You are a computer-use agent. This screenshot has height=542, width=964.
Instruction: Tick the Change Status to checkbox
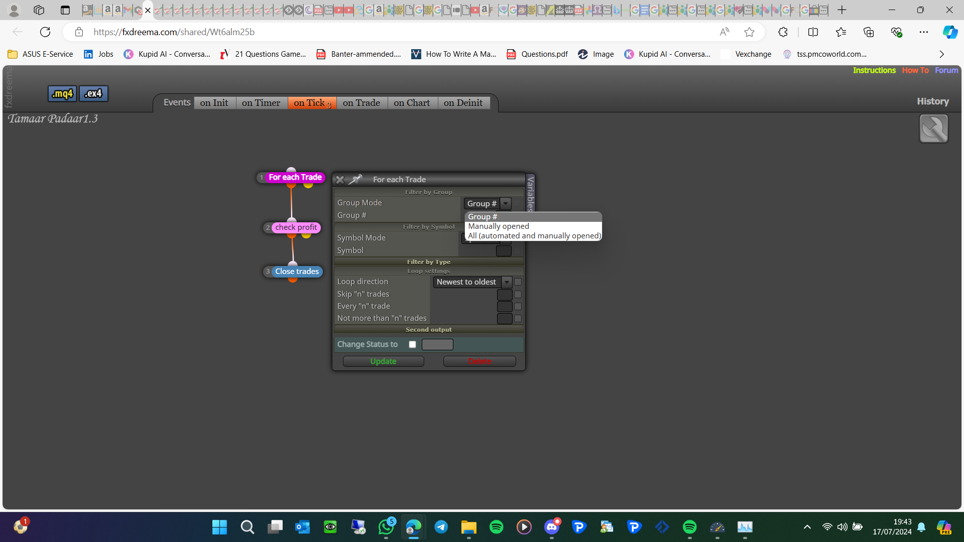[412, 344]
